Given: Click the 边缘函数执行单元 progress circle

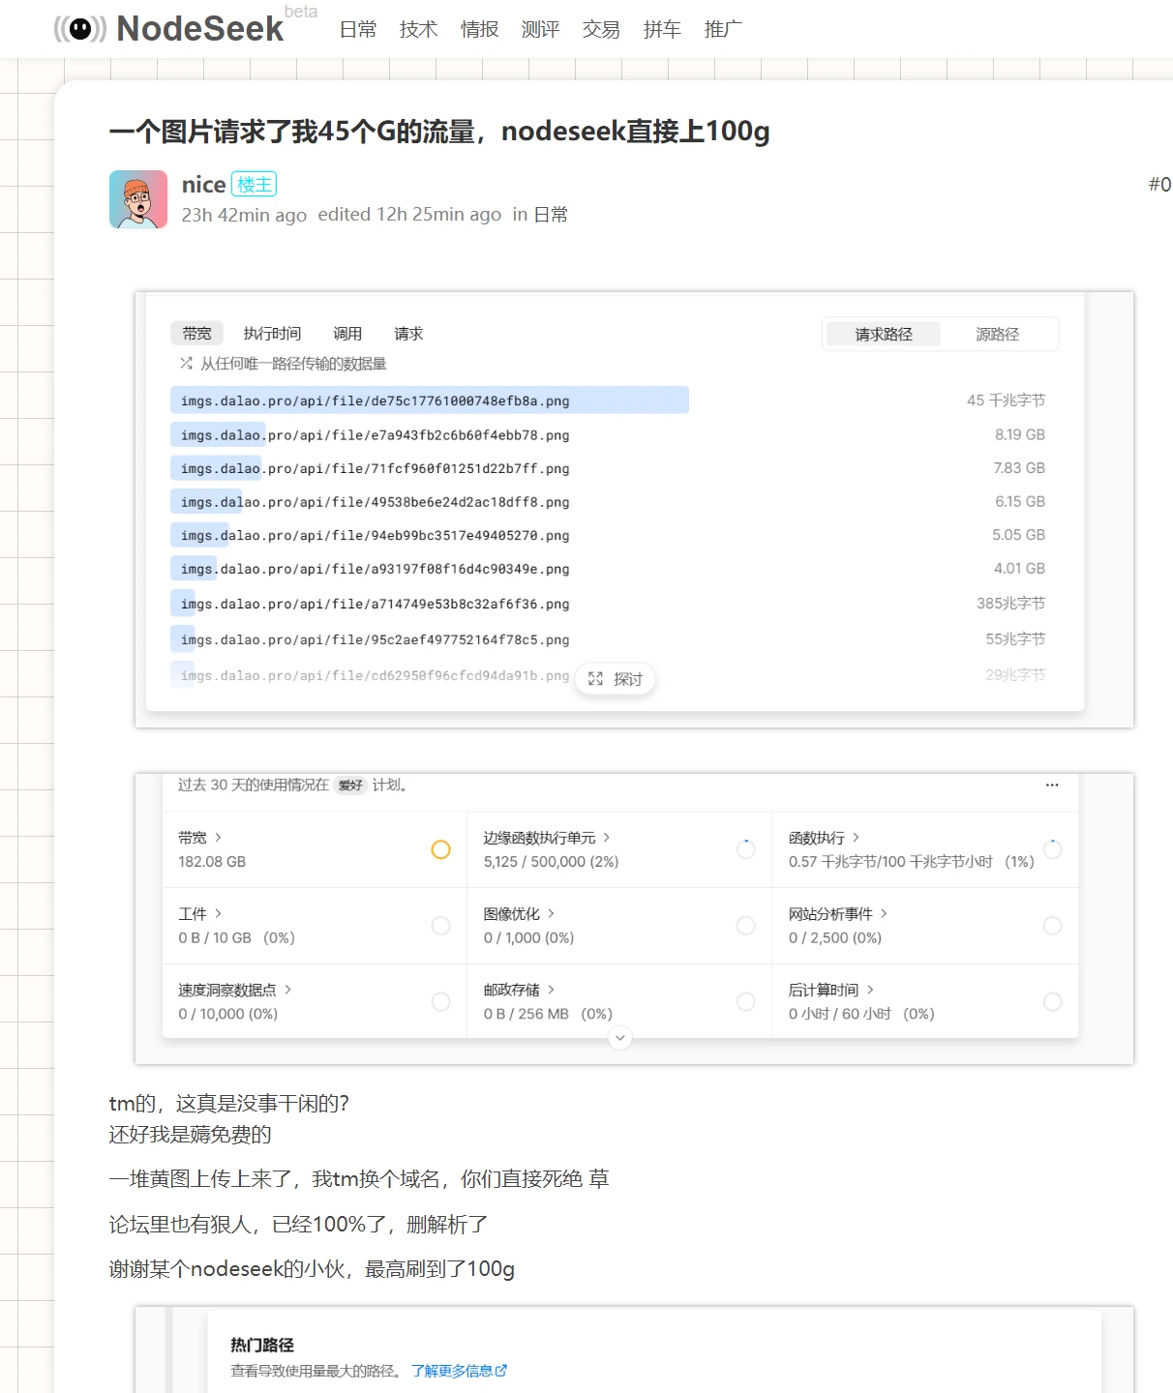Looking at the screenshot, I should [745, 849].
